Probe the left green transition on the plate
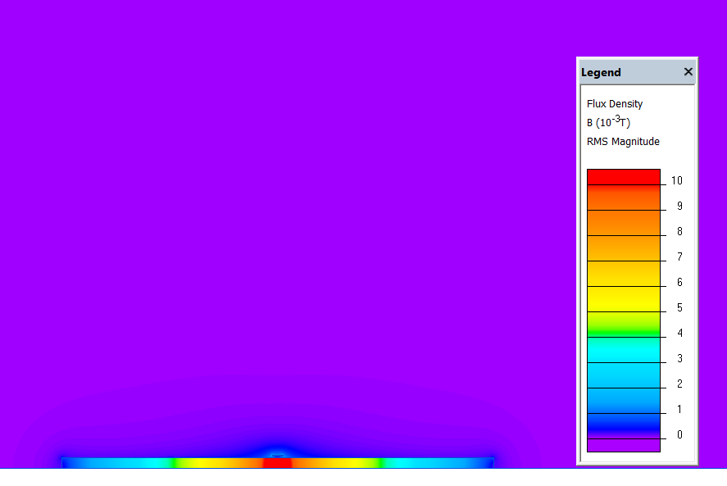This screenshot has width=727, height=486. click(x=175, y=463)
